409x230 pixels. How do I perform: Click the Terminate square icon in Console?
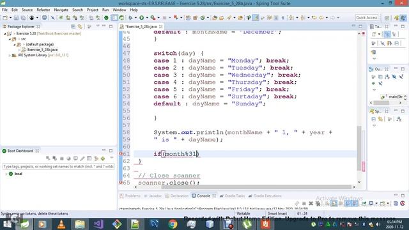point(304,203)
